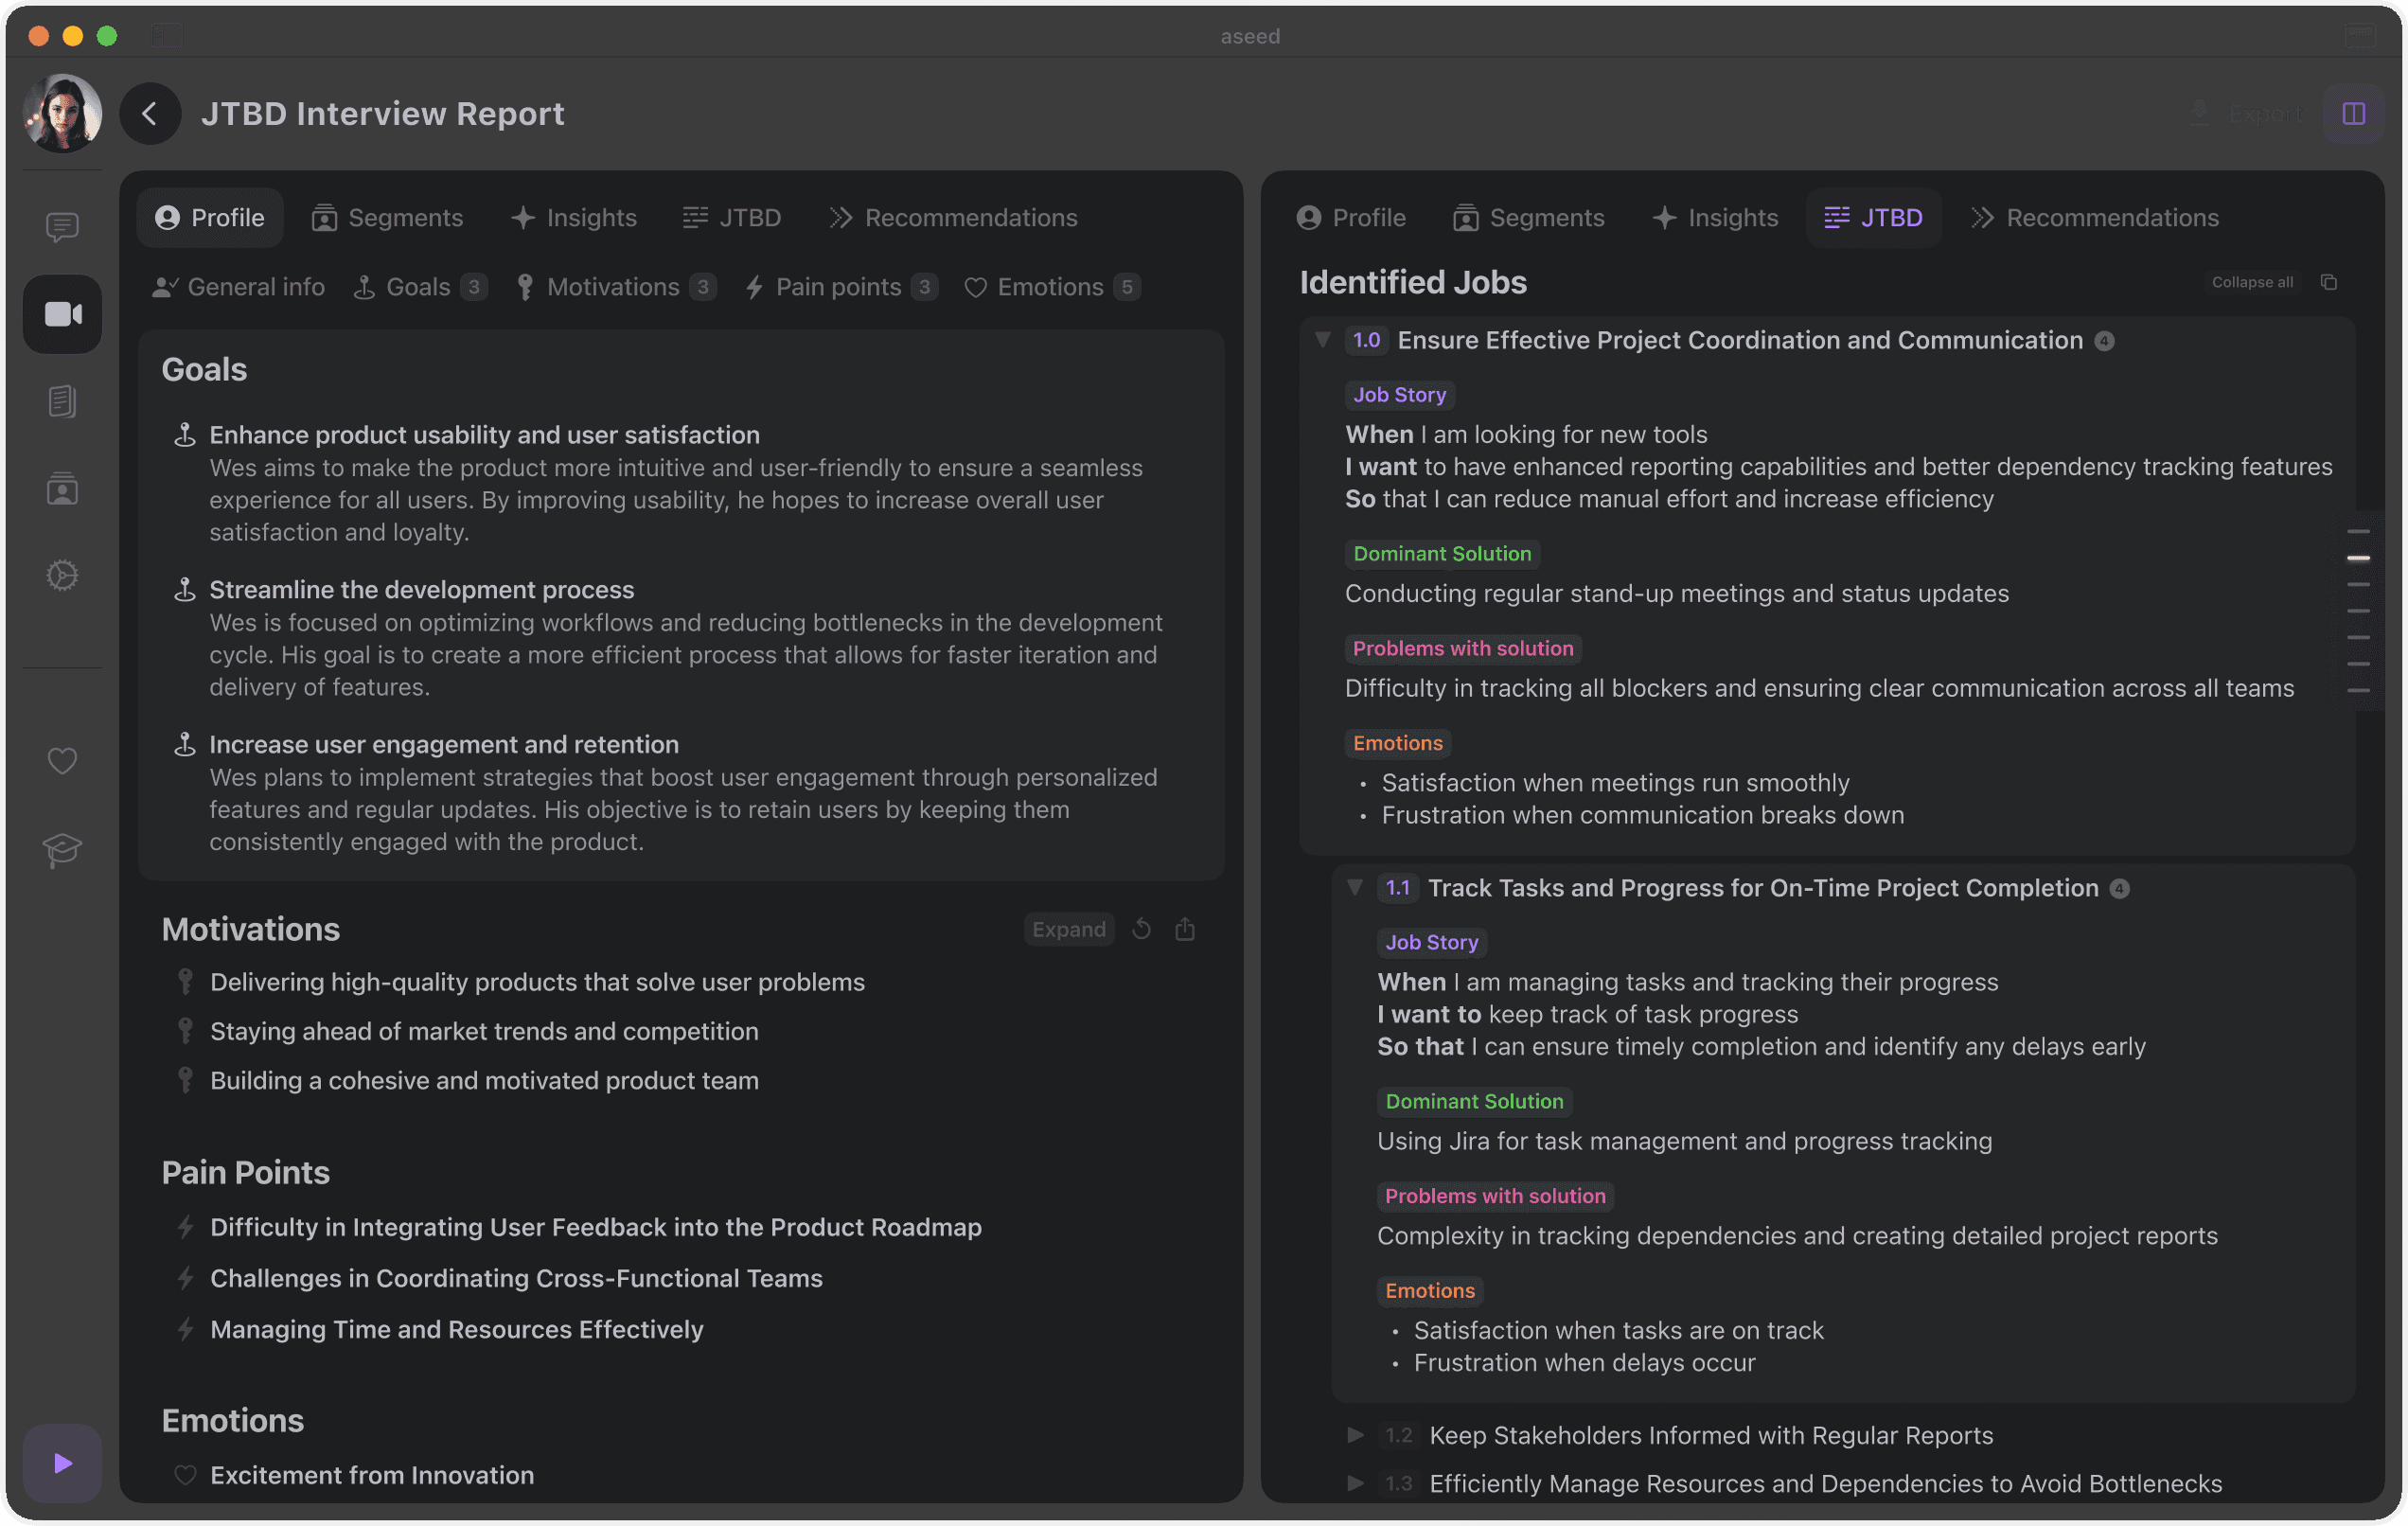The height and width of the screenshot is (1526, 2408).
Task: Open Recommendations tab in right panel
Action: coord(2094,217)
